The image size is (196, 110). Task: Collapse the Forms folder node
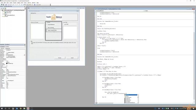(2, 14)
